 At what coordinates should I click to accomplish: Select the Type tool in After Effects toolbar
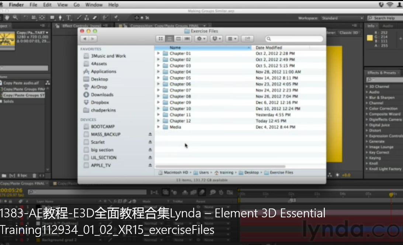click(x=68, y=17)
